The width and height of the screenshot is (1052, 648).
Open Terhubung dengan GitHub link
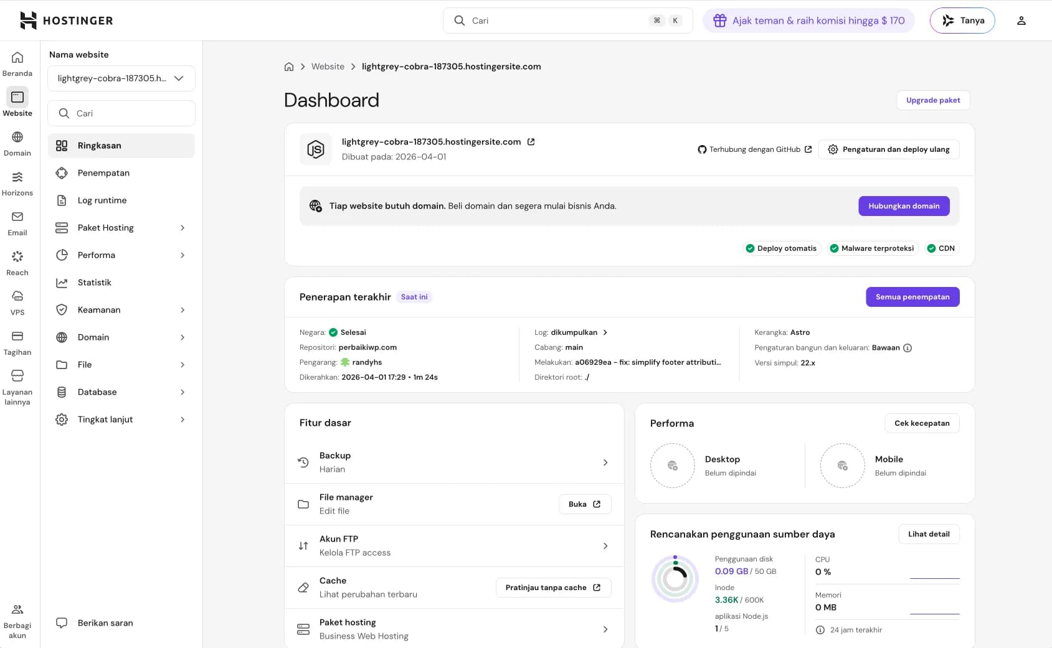pos(755,149)
